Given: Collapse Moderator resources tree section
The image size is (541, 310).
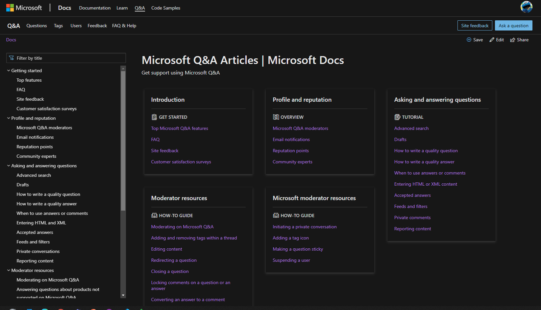Looking at the screenshot, I should pos(9,270).
